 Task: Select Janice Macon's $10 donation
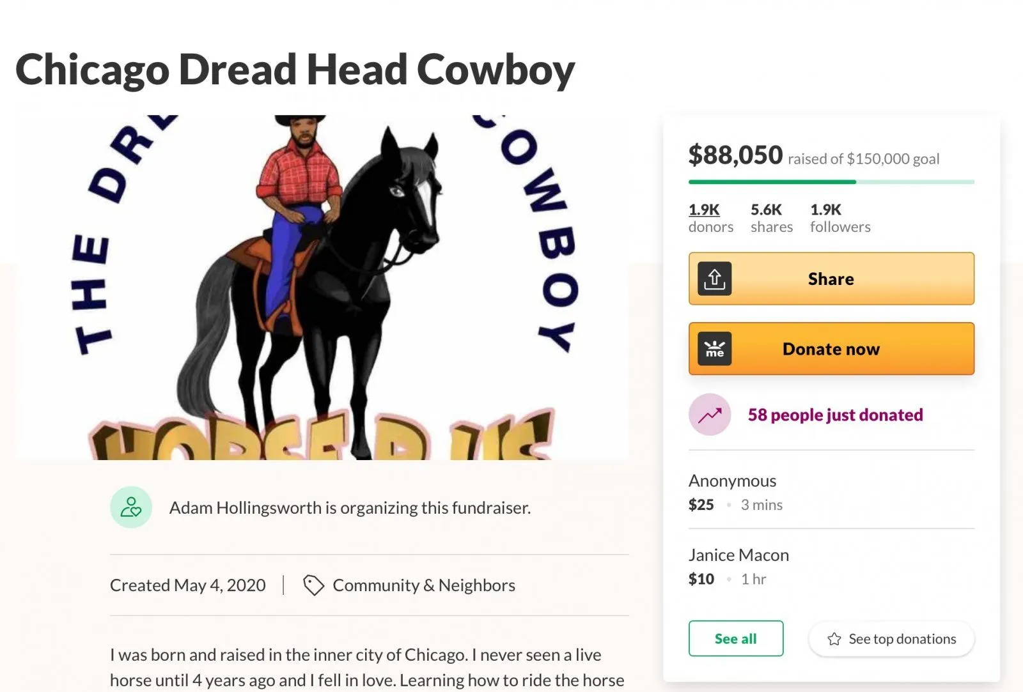tap(831, 566)
